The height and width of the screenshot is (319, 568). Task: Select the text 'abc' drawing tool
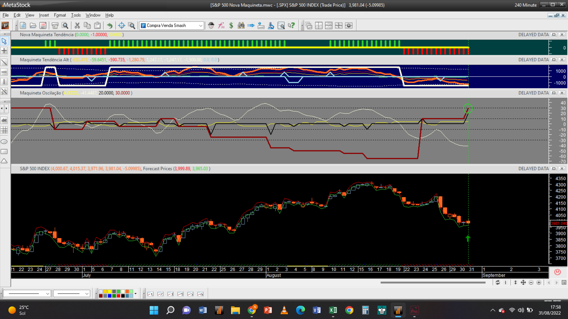click(4, 120)
